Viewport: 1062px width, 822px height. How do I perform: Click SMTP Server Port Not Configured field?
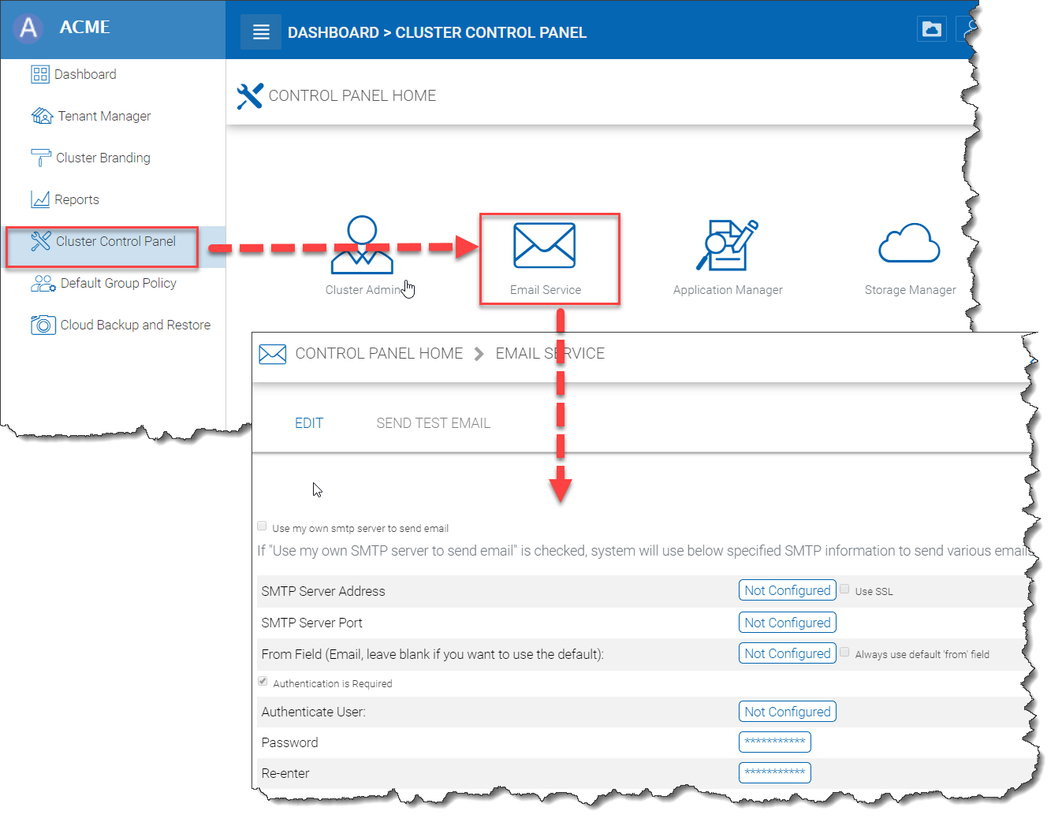pyautogui.click(x=788, y=623)
